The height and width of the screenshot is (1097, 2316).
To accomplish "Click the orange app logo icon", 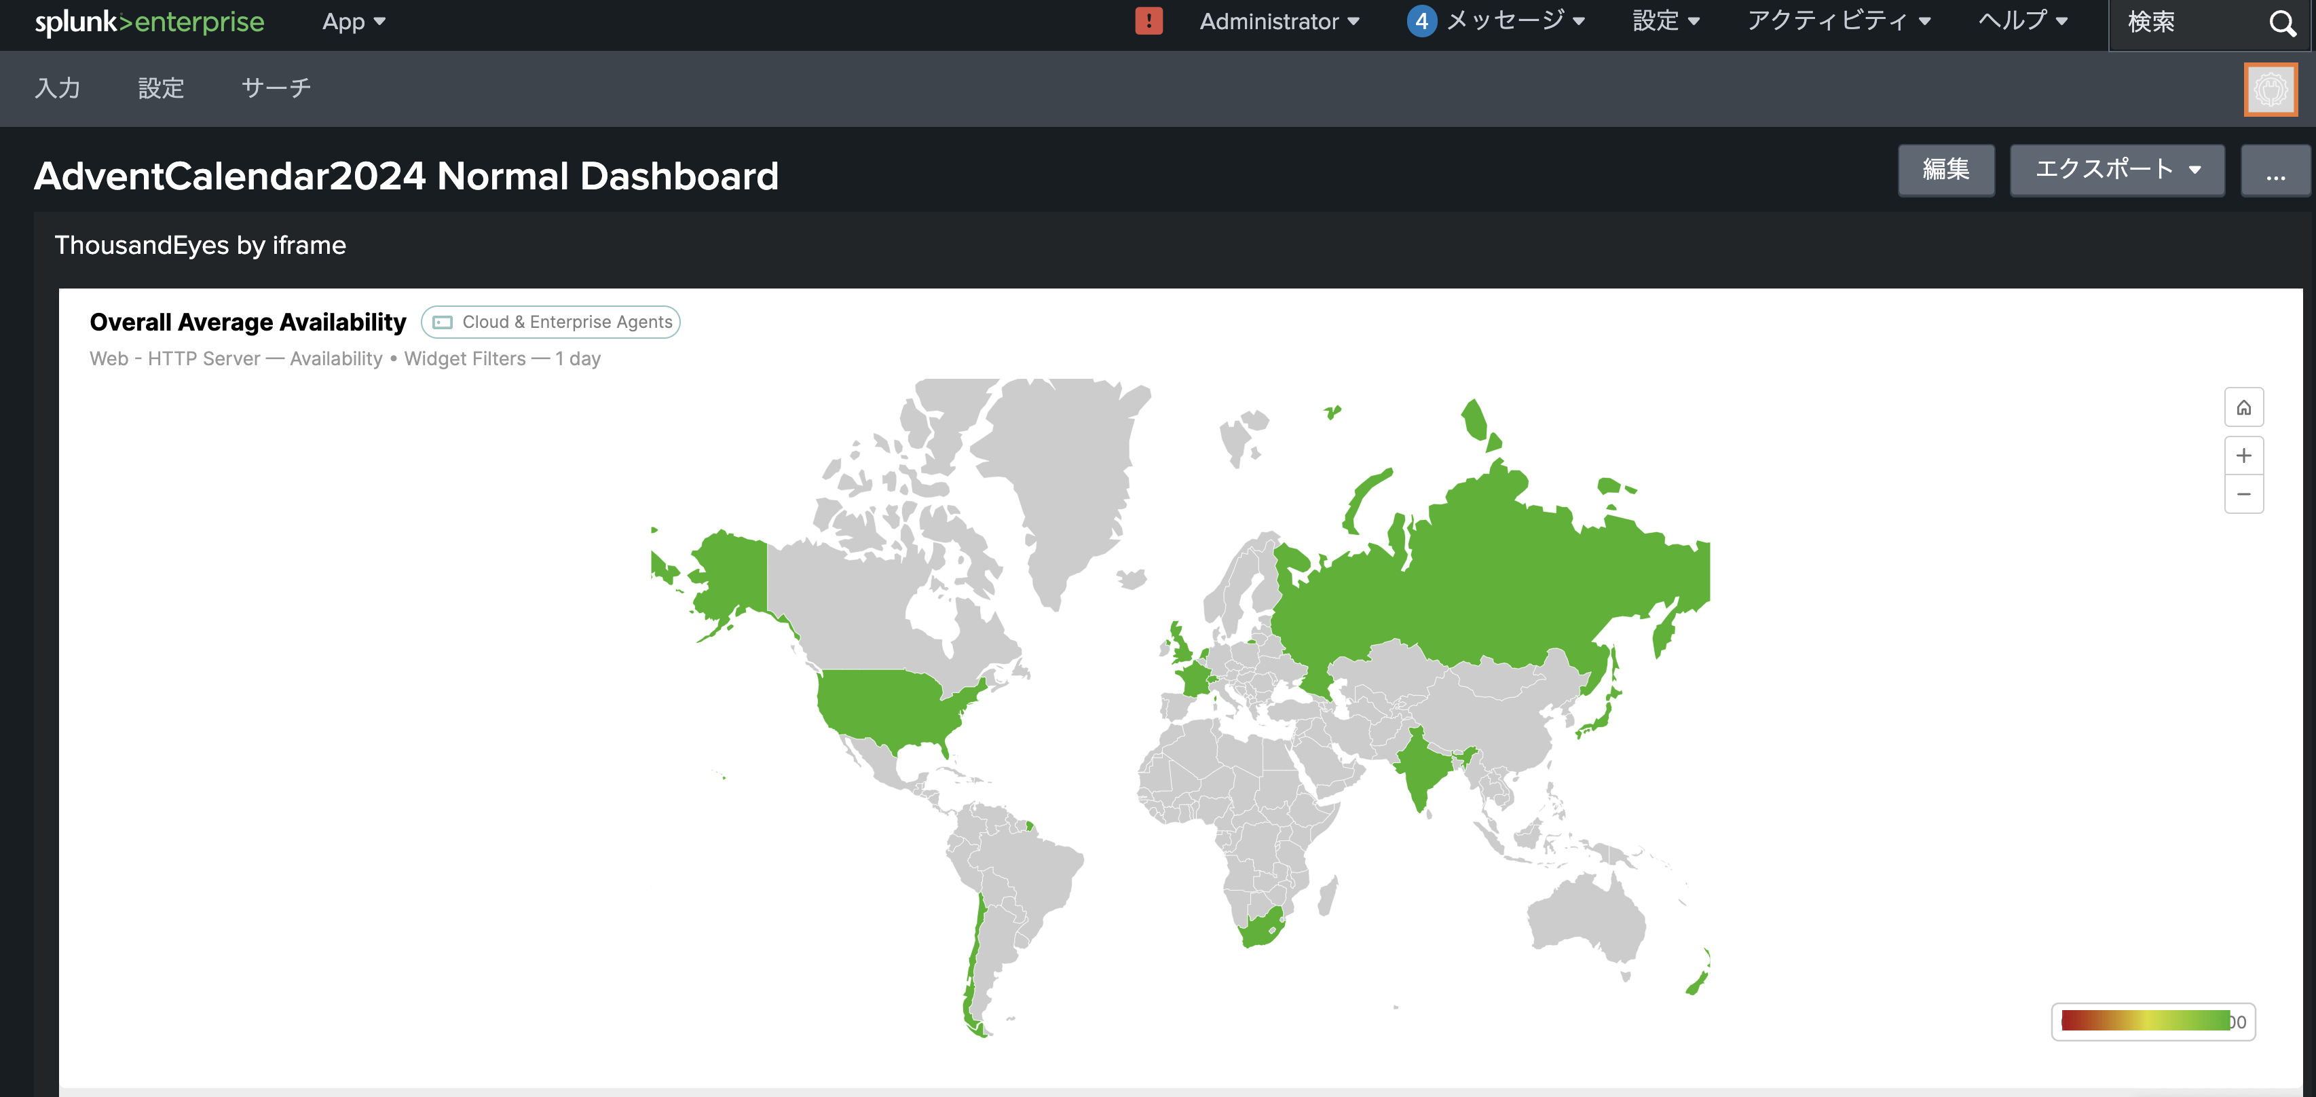I will [2270, 89].
